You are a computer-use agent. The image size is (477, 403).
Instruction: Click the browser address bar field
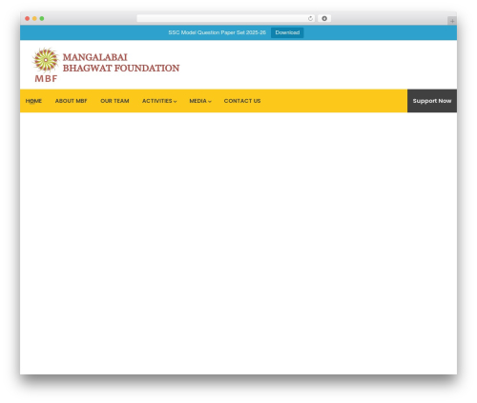[226, 19]
